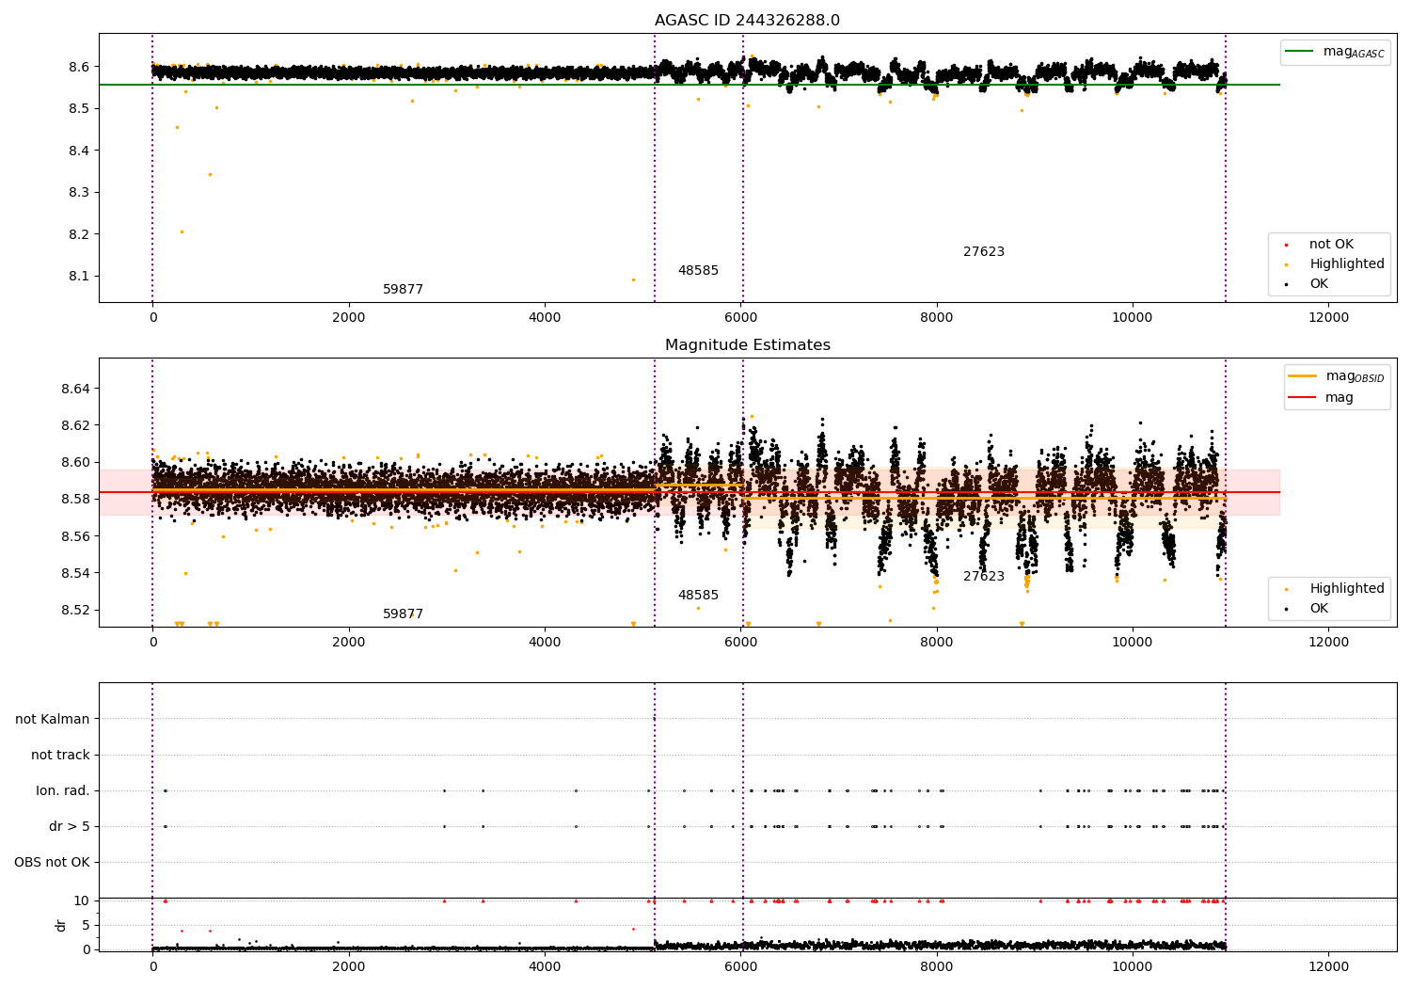Click the 12000 x-axis tick of the bottom plot
The height and width of the screenshot is (988, 1411).
pyautogui.click(x=1328, y=966)
